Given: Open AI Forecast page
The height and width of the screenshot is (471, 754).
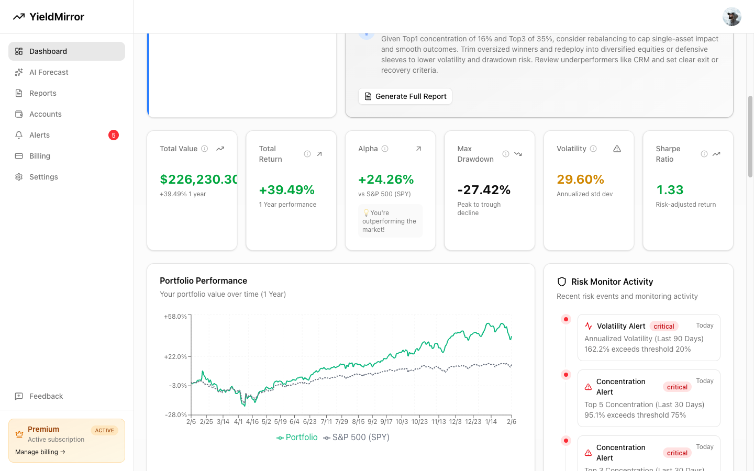Looking at the screenshot, I should [x=66, y=72].
